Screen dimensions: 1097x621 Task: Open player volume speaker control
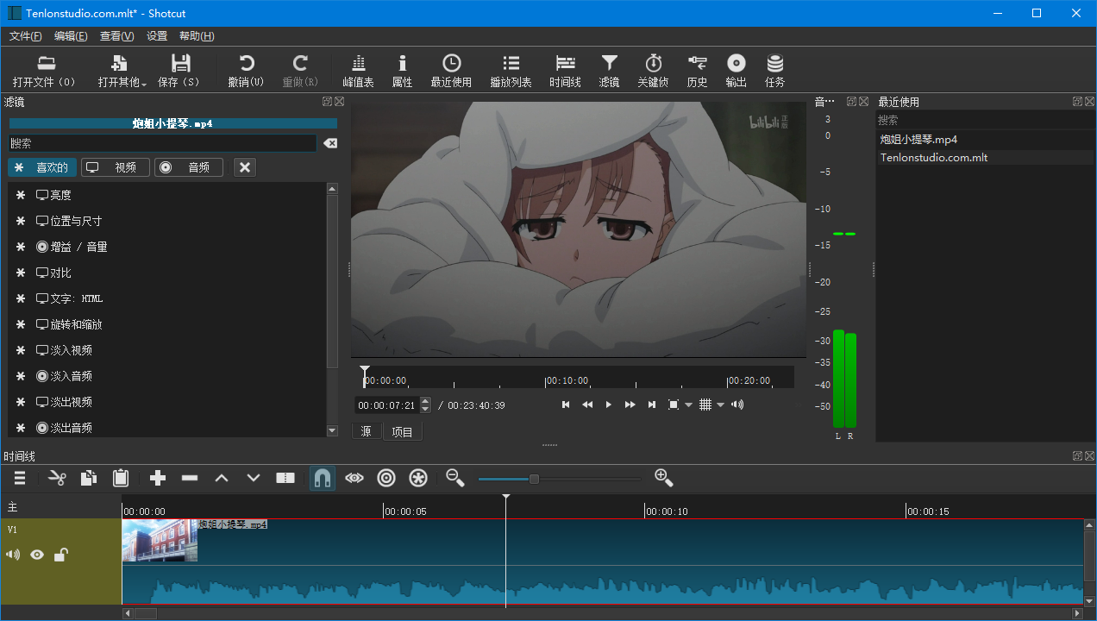tap(737, 405)
